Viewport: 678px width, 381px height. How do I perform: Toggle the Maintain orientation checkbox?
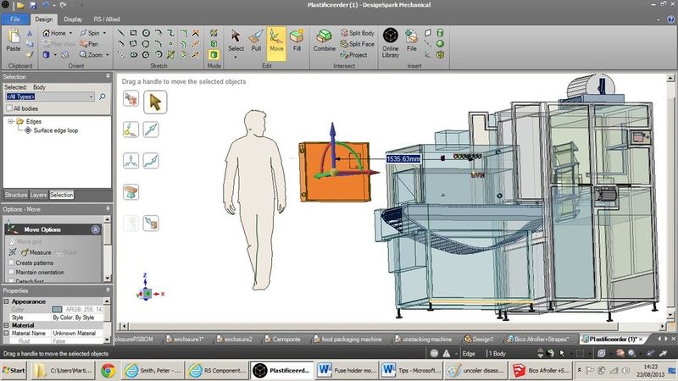[x=10, y=273]
